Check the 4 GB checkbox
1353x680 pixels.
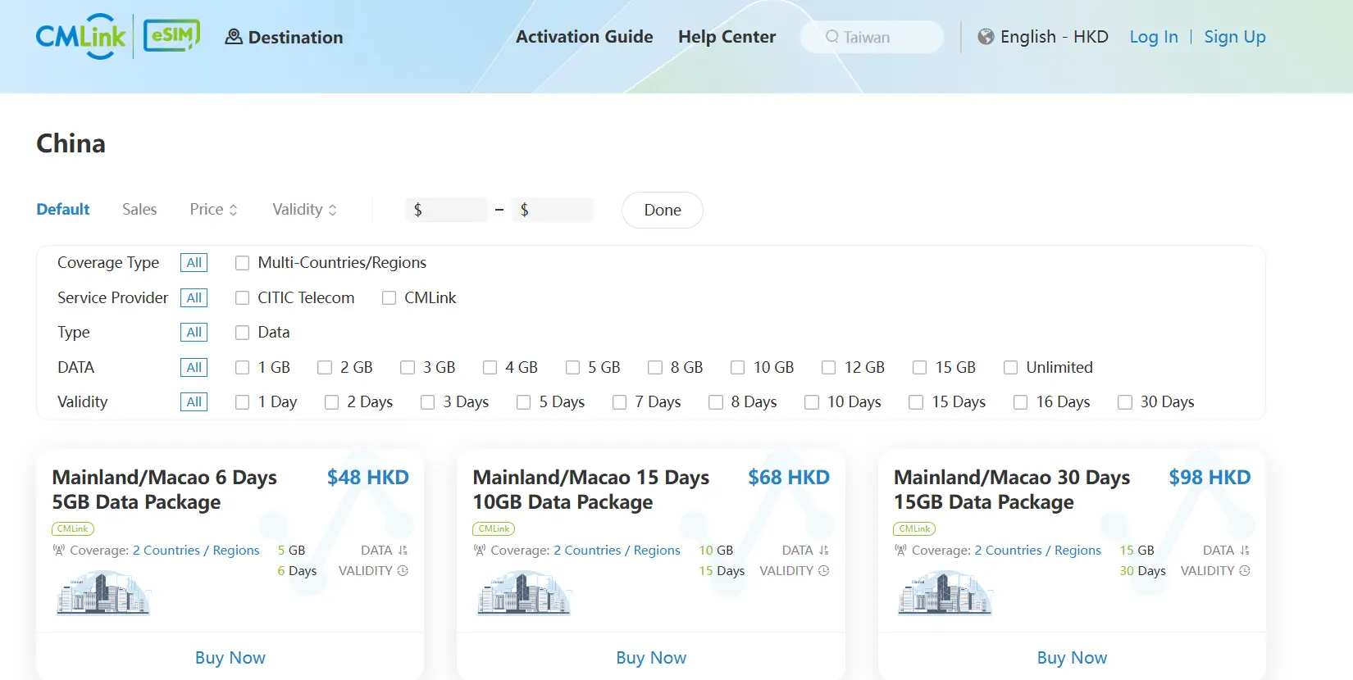pyautogui.click(x=490, y=368)
